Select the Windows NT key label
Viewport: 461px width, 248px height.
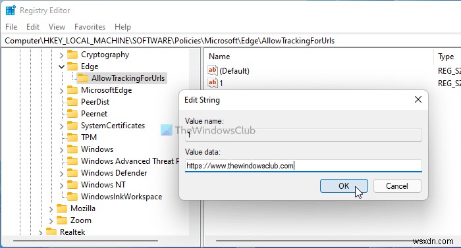click(x=103, y=185)
